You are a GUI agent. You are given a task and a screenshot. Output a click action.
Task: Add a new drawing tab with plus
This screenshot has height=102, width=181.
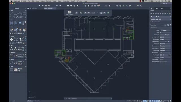pyautogui.click(x=31, y=8)
